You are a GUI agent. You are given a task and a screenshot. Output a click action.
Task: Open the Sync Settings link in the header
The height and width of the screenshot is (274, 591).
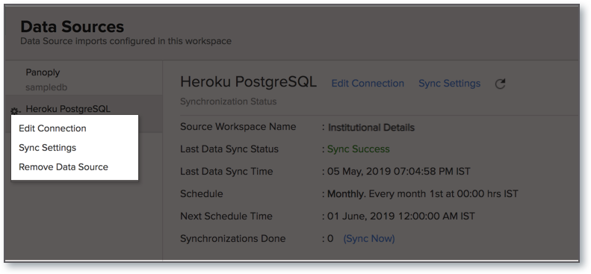tap(449, 83)
